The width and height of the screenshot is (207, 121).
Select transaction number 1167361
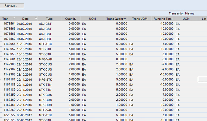click(x=10, y=105)
